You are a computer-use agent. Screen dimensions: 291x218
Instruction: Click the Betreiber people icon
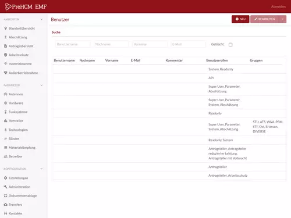[x=5, y=156]
